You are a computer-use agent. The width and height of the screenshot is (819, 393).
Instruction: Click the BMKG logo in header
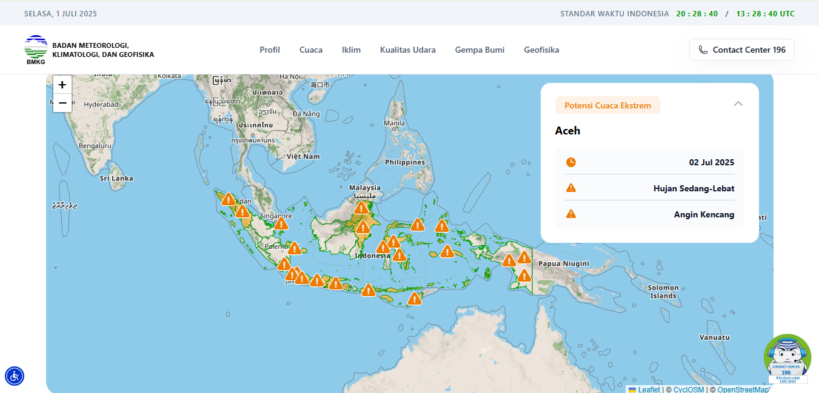click(36, 50)
